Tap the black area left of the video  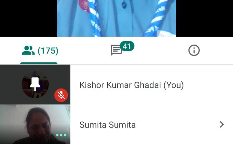[28, 18]
